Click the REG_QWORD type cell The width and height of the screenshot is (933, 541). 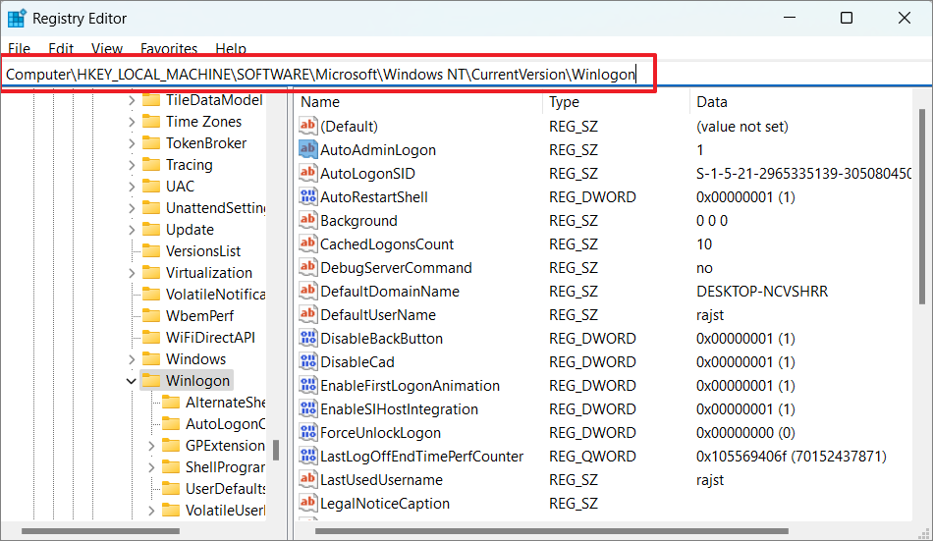pos(592,457)
